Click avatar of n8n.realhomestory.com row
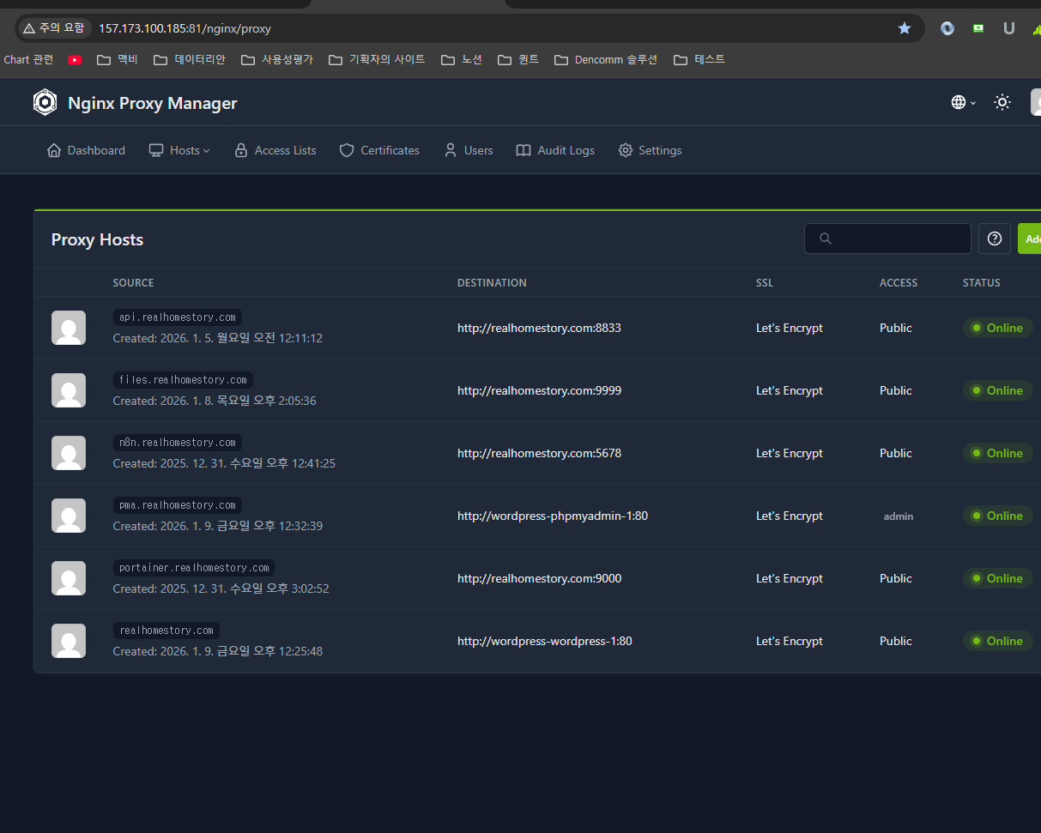 click(x=69, y=453)
